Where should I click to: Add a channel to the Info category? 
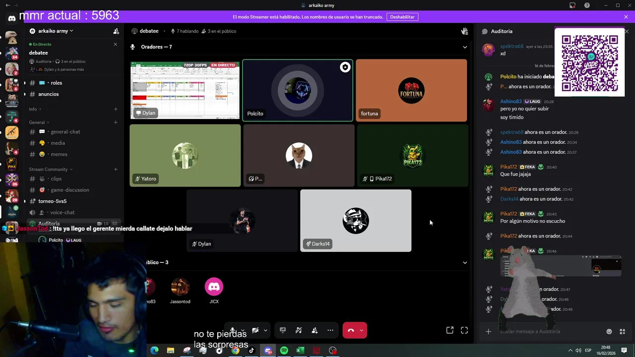click(x=116, y=109)
